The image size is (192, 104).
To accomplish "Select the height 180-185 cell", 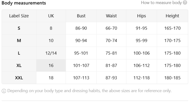I will 173,78.
